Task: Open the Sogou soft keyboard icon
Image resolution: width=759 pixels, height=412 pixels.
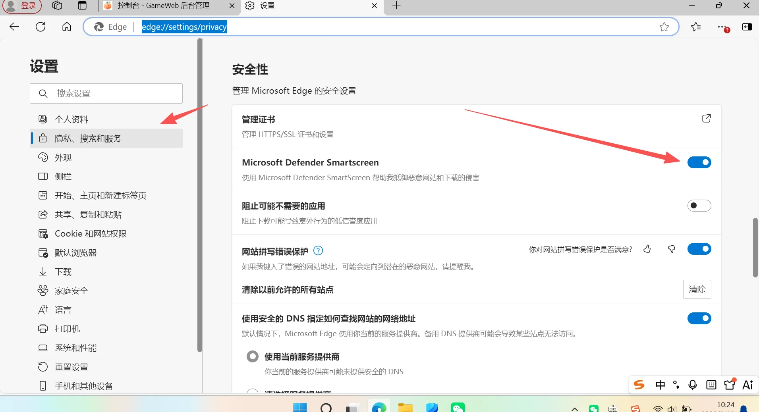Action: pyautogui.click(x=711, y=385)
